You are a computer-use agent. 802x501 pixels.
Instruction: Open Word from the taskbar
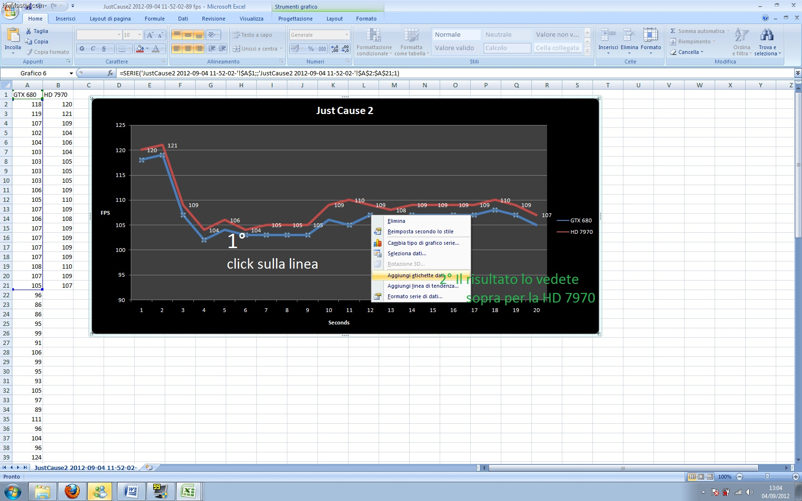pos(131,491)
